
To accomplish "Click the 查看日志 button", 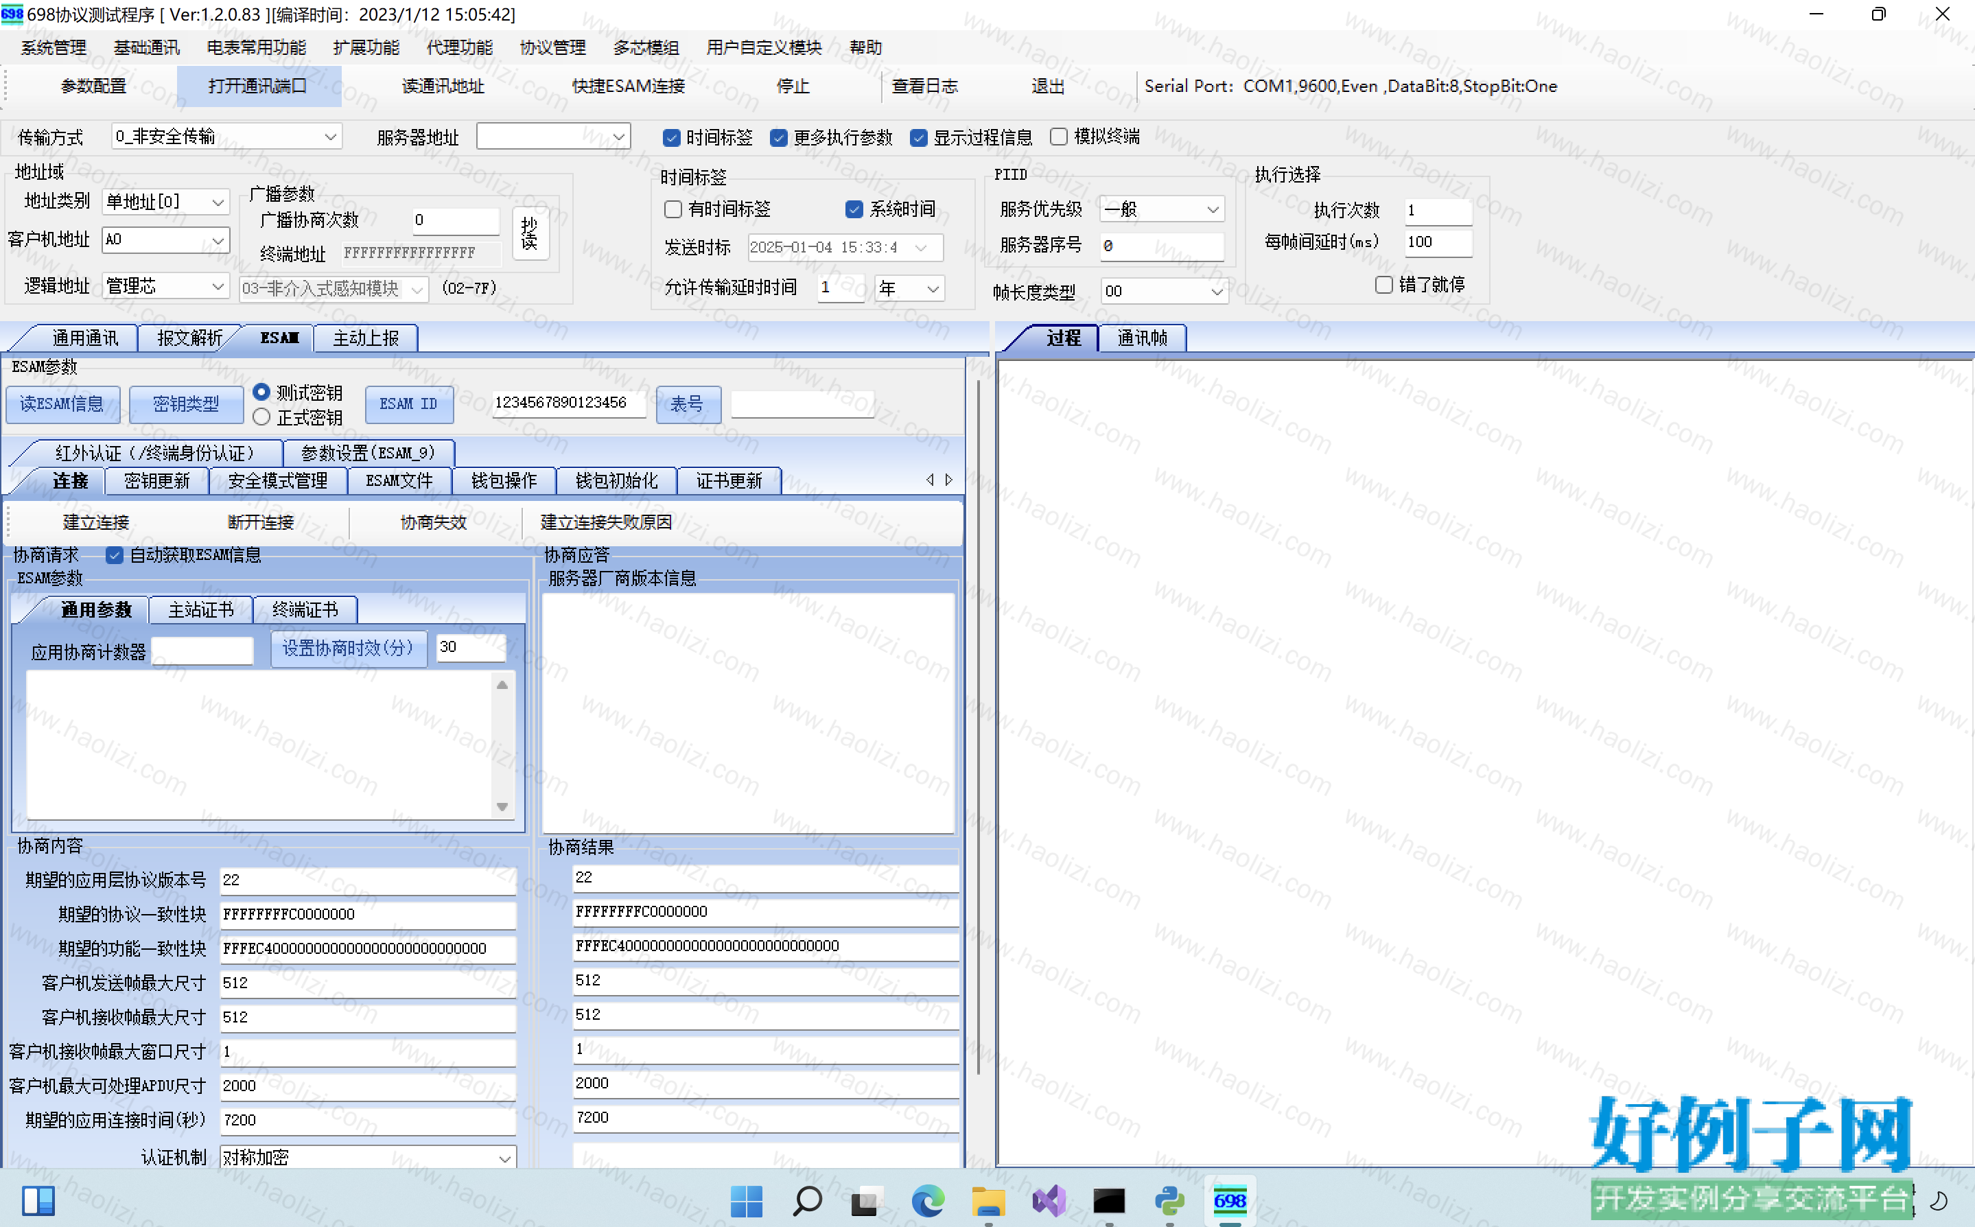I will 925,86.
